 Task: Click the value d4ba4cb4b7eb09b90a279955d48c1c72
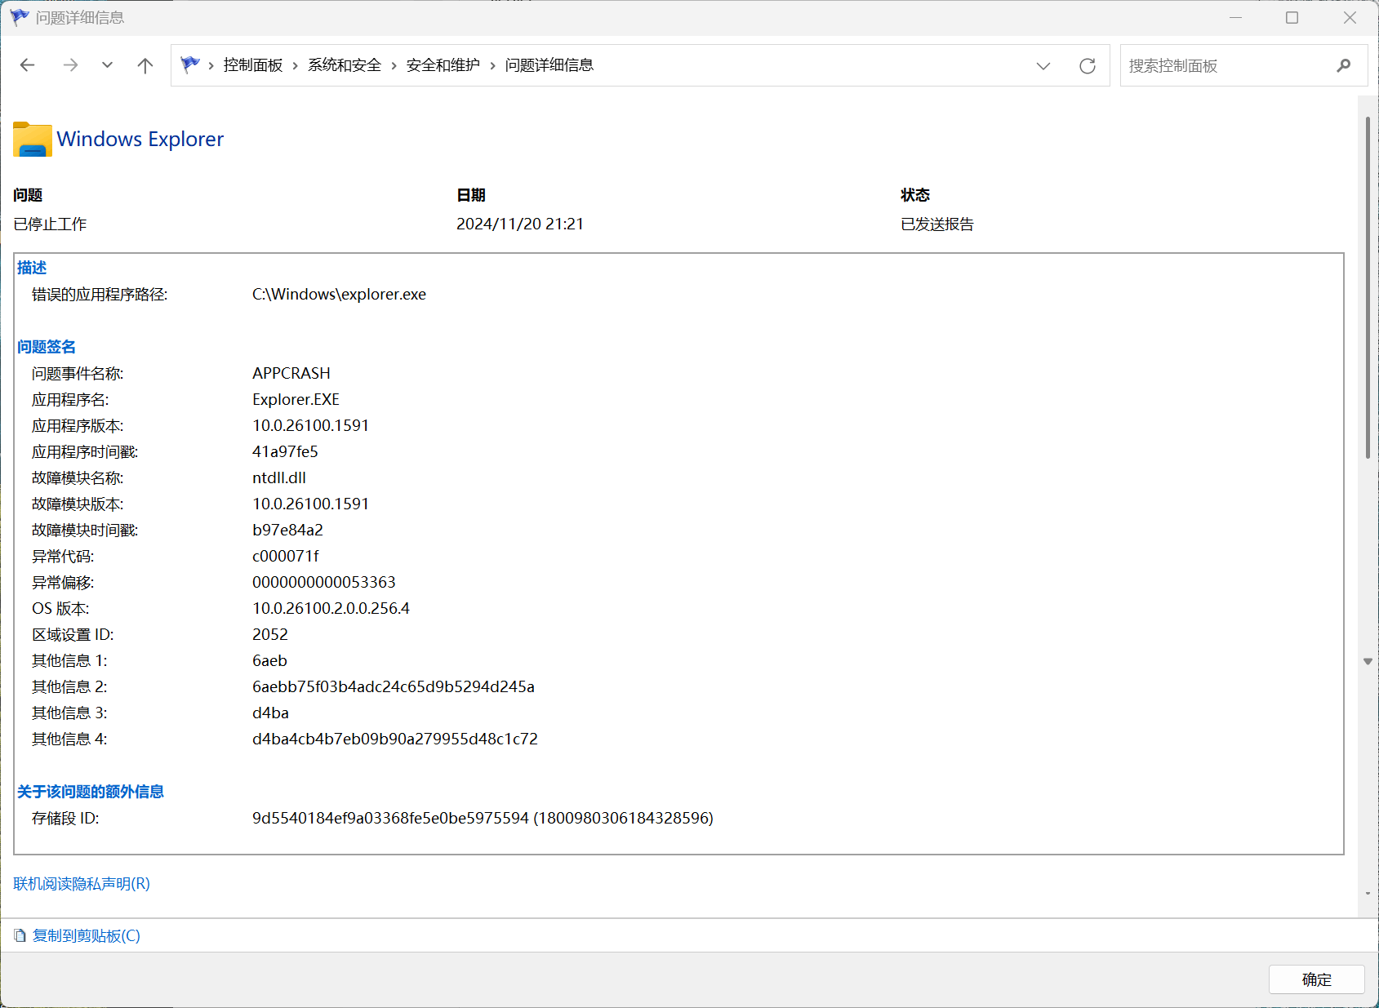(x=395, y=739)
